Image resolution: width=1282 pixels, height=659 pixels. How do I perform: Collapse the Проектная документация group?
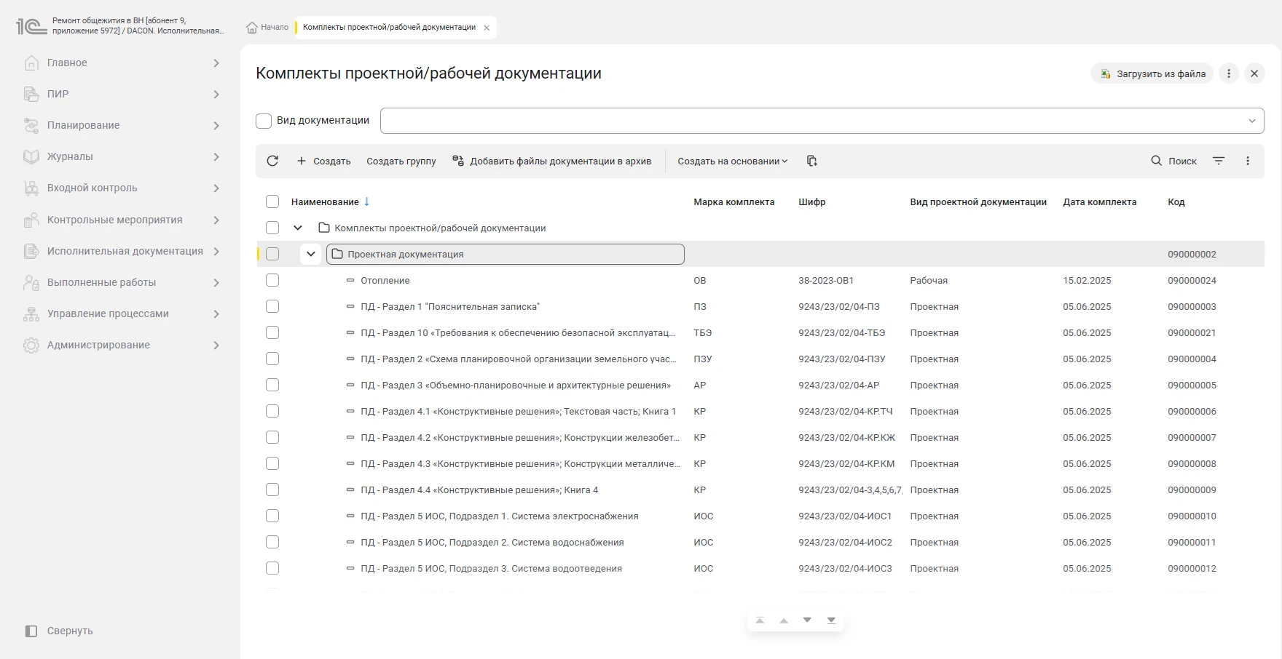pyautogui.click(x=311, y=254)
